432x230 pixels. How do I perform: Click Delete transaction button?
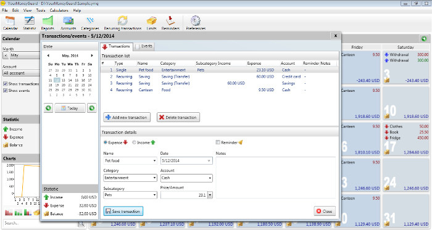[x=178, y=118]
